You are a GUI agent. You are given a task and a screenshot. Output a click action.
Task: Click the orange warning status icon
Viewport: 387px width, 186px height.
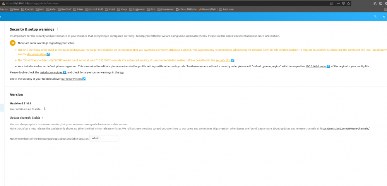point(13,43)
